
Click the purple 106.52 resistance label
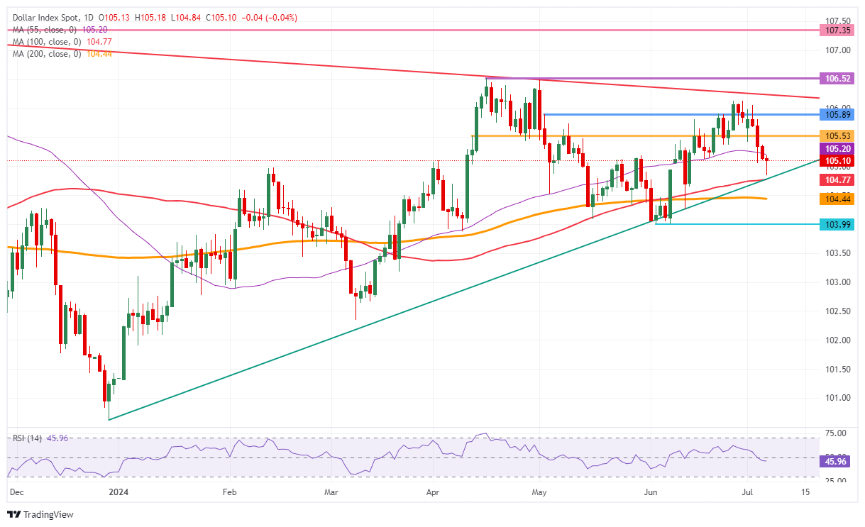tap(837, 79)
